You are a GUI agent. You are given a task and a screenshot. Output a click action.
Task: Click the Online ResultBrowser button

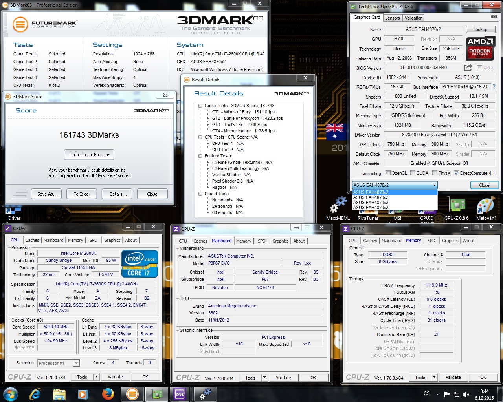(x=89, y=155)
